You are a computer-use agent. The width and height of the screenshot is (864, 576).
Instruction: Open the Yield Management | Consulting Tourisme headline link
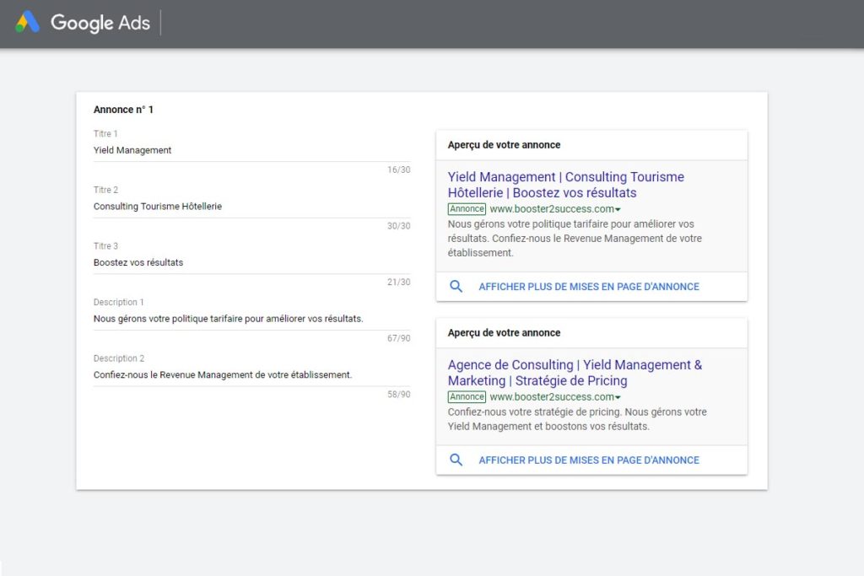click(x=566, y=185)
